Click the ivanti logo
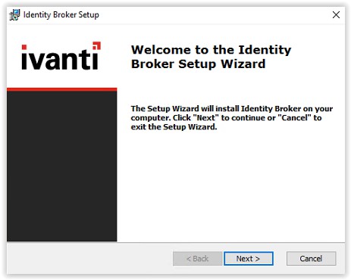The height and width of the screenshot is (280, 351). tap(61, 56)
